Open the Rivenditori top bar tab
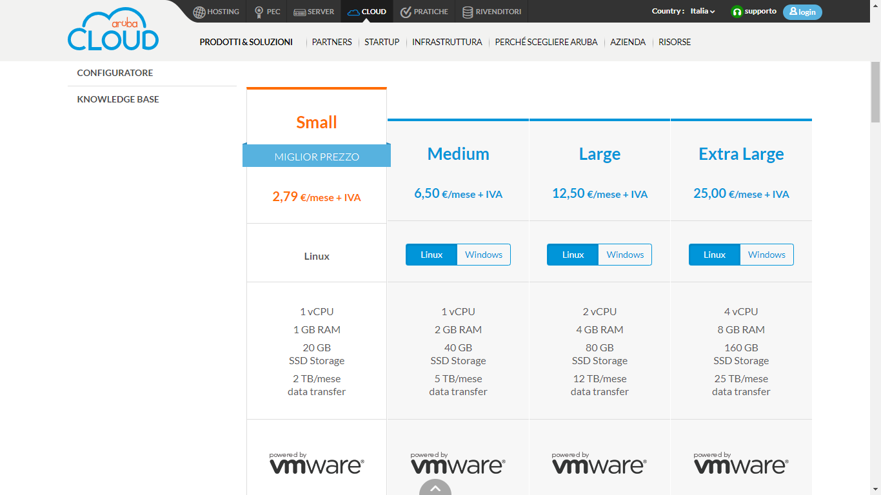Screen dimensions: 881x495 [492, 12]
